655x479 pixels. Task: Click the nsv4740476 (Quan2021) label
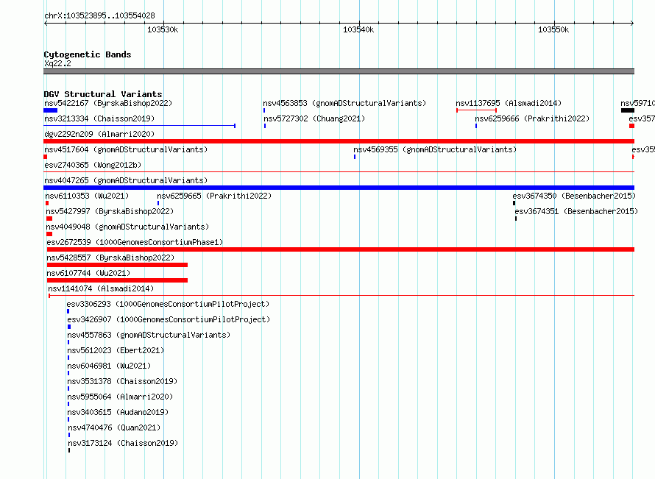coord(114,427)
